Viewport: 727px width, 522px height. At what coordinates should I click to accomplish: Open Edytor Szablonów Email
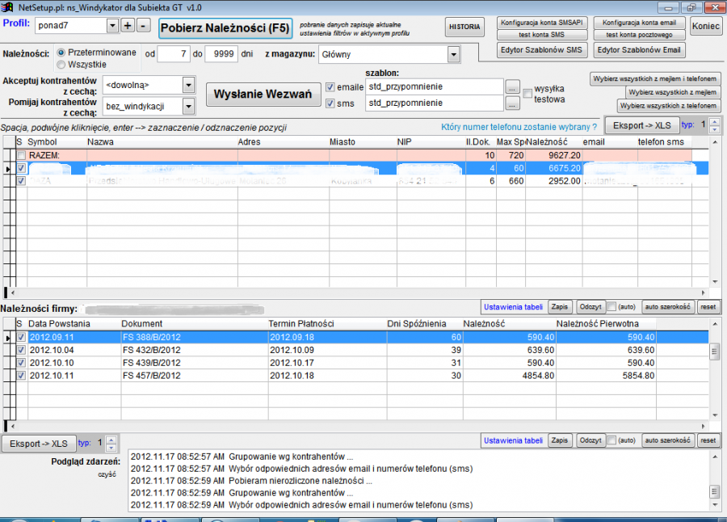[x=639, y=49]
